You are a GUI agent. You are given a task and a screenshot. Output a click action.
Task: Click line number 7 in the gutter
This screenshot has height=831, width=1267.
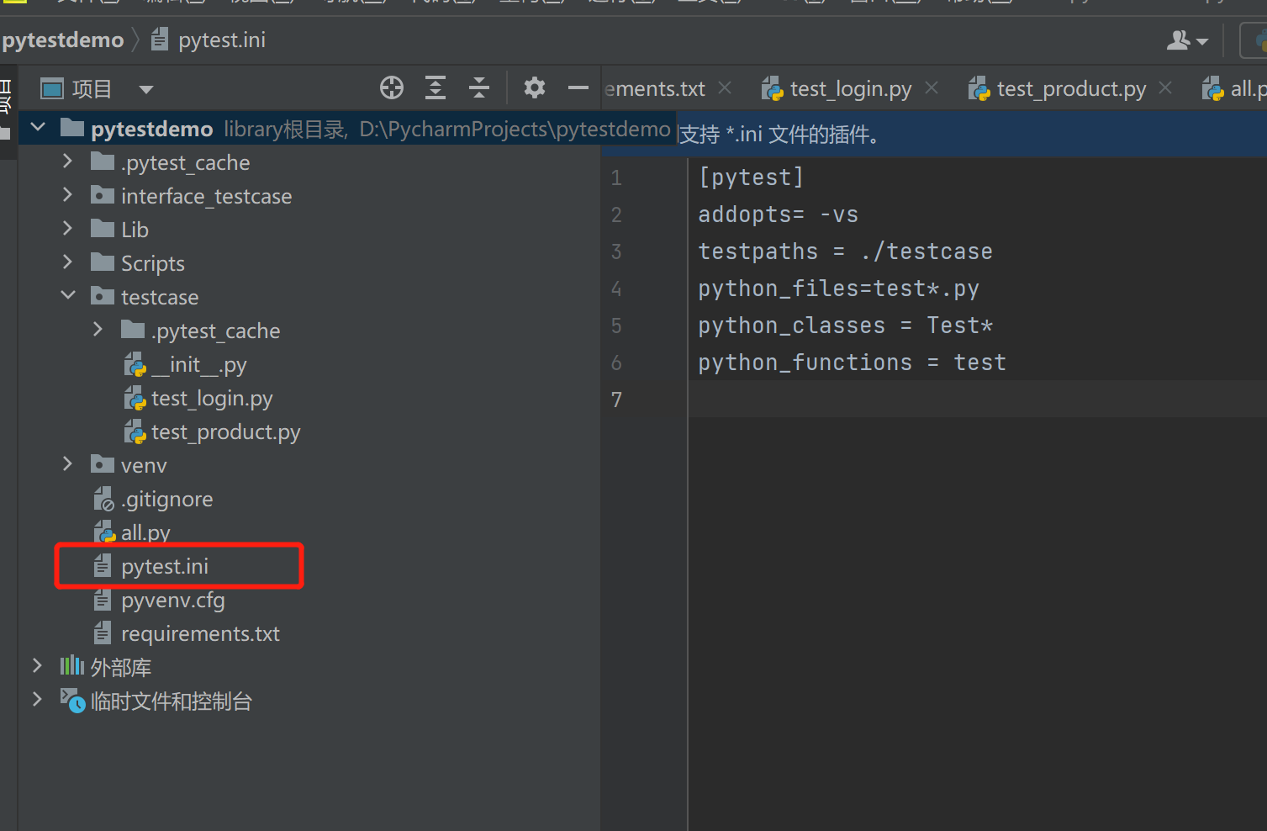pyautogui.click(x=616, y=400)
